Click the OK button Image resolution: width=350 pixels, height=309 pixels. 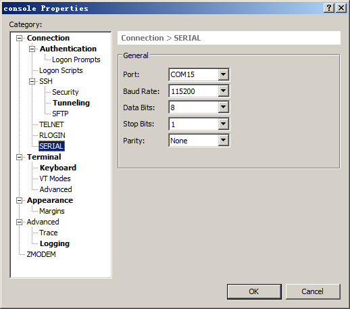point(254,291)
